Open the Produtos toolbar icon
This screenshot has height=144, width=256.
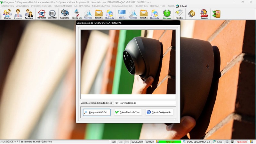coord(41,14)
